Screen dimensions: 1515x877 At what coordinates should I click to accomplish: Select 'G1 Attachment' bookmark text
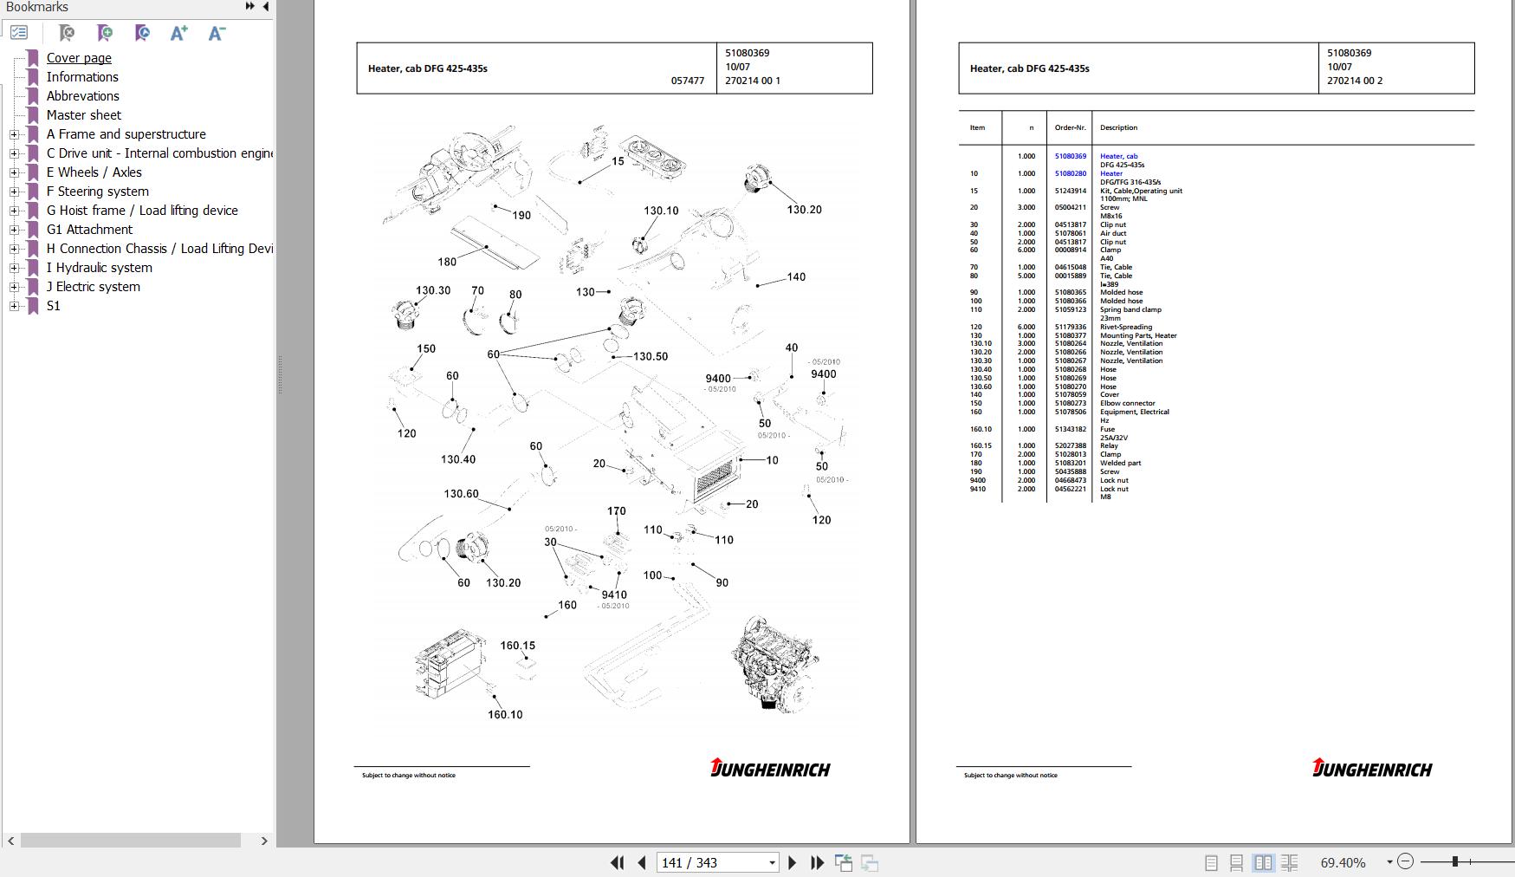pyautogui.click(x=90, y=230)
